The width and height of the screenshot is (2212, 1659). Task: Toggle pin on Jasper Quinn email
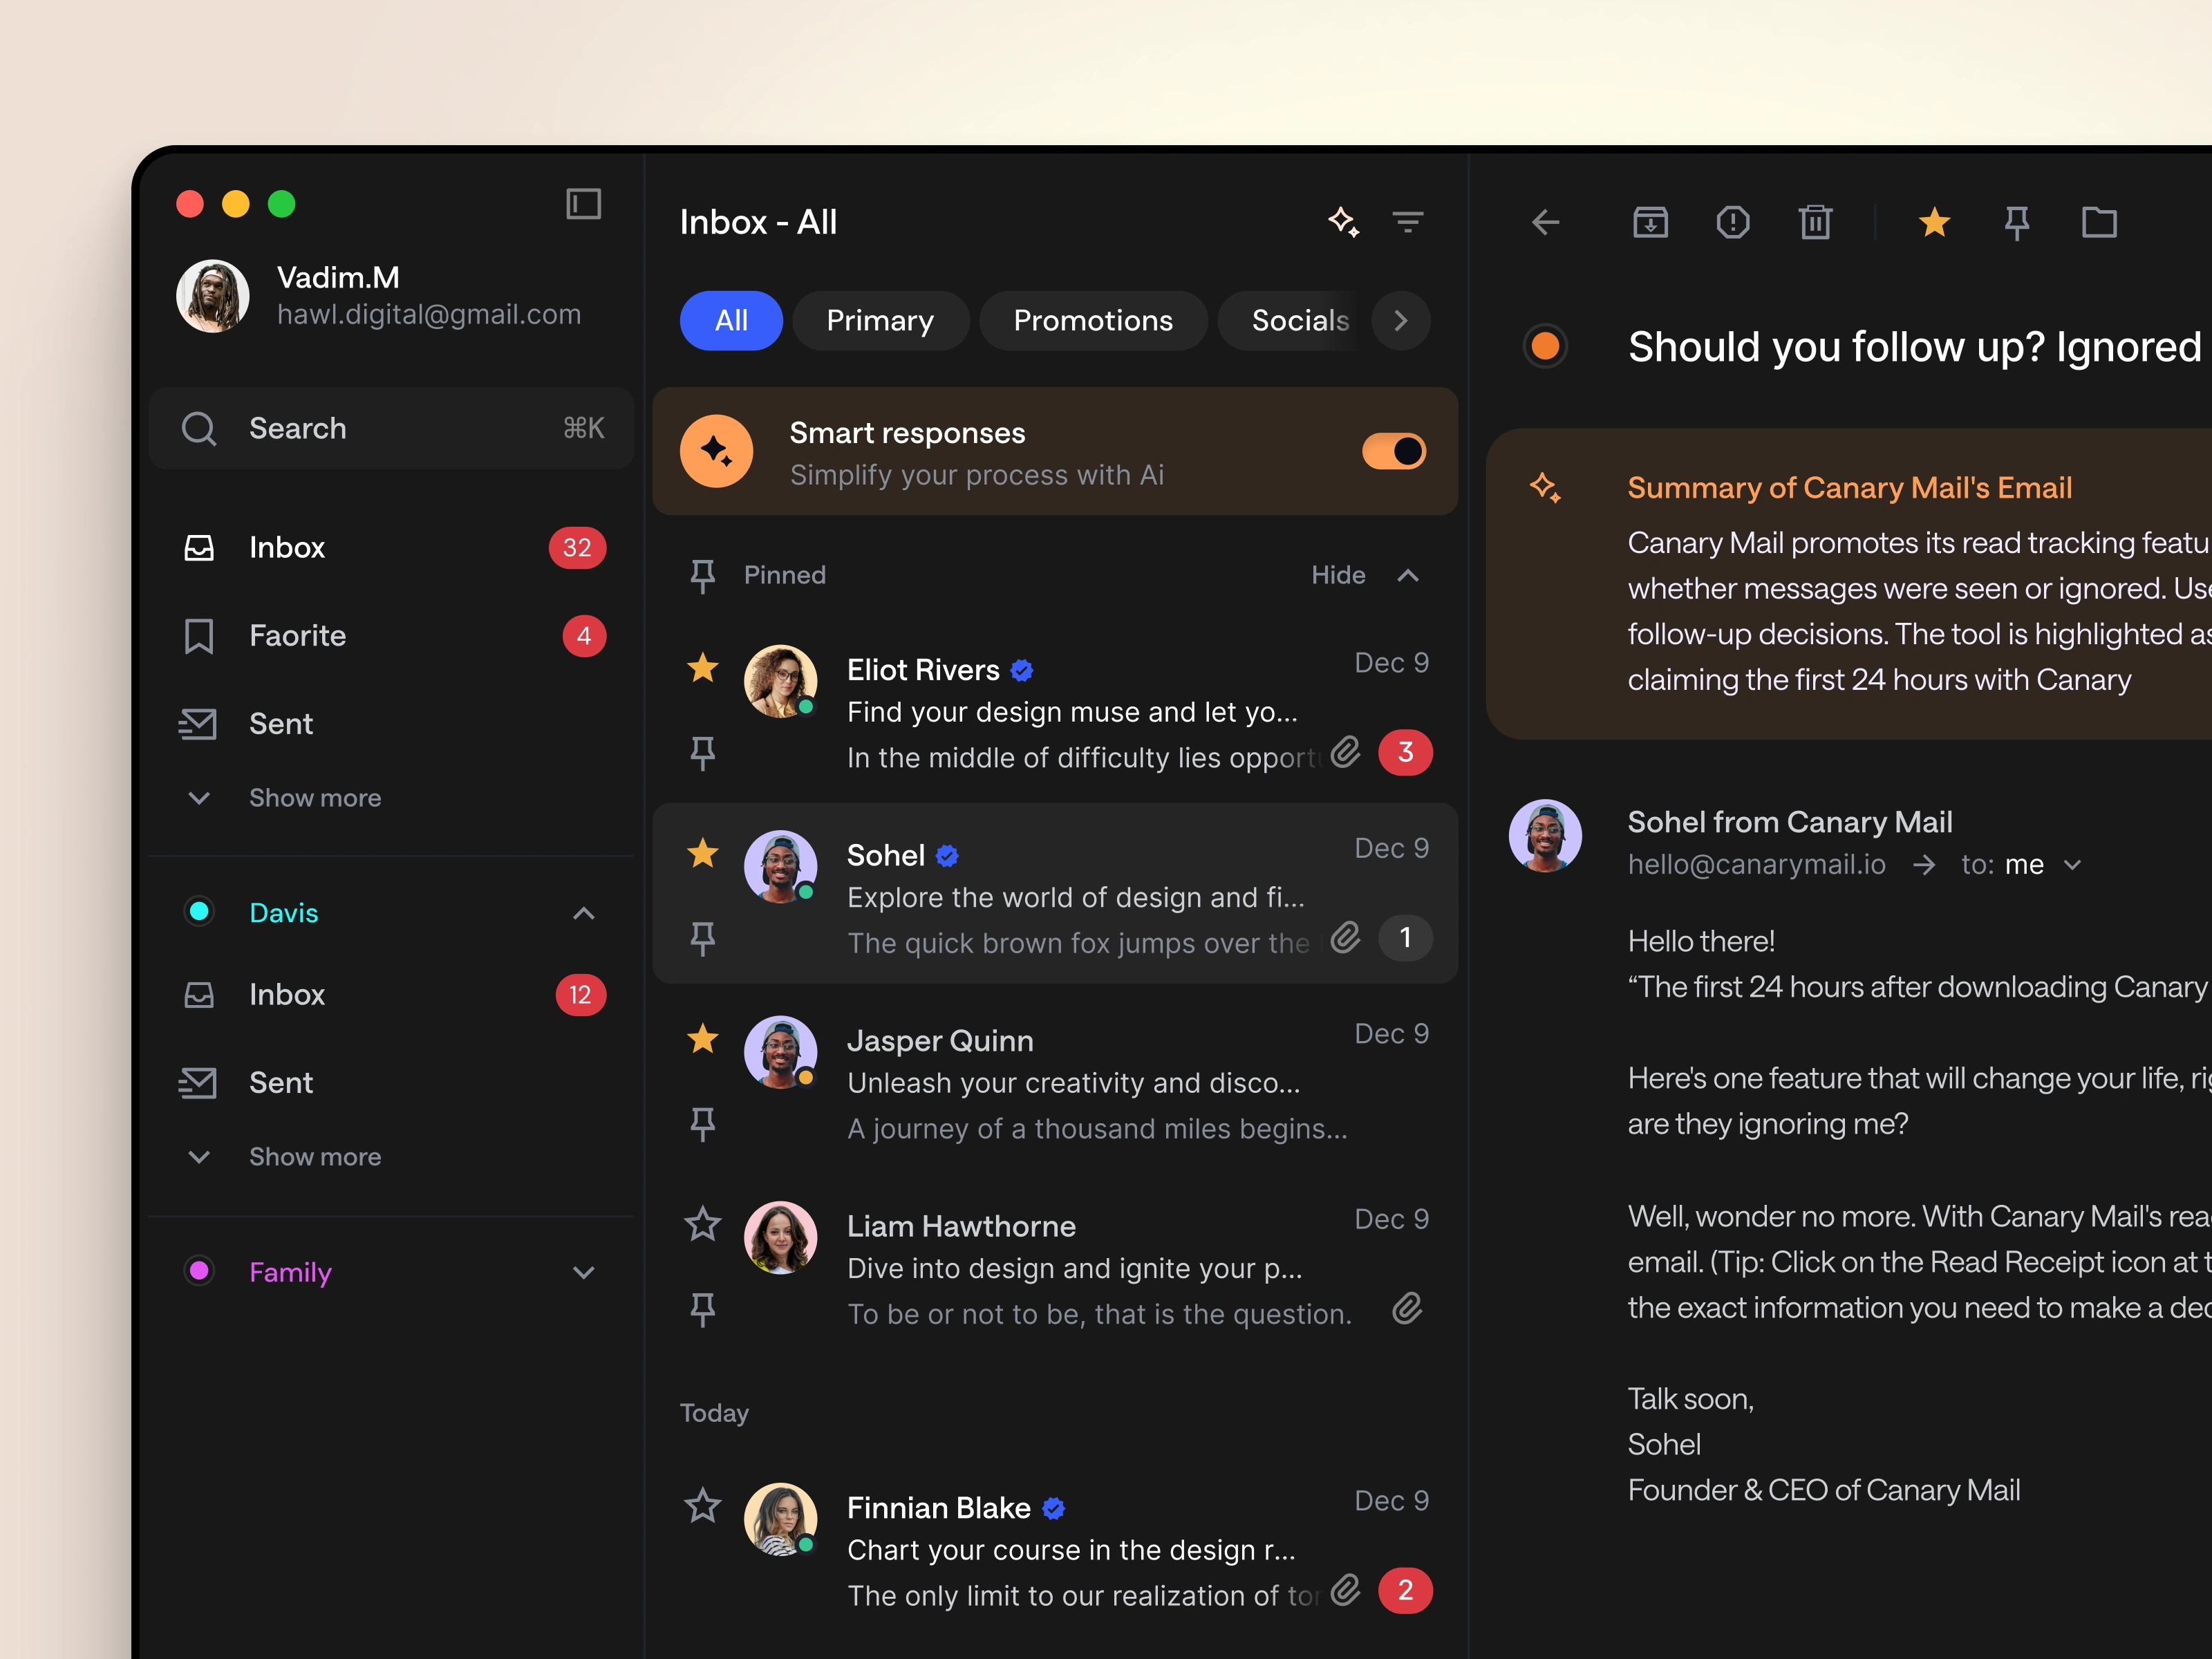pos(703,1124)
